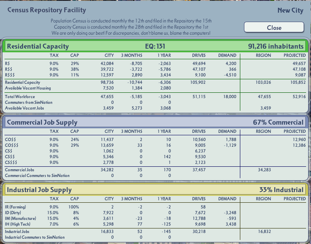Image resolution: width=311 pixels, height=244 pixels.
Task: Click the DEMAND column header in Commercial
Action: coord(227,131)
